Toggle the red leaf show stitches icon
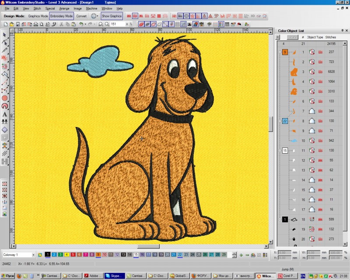This screenshot has width=350, height=280. 141,24
